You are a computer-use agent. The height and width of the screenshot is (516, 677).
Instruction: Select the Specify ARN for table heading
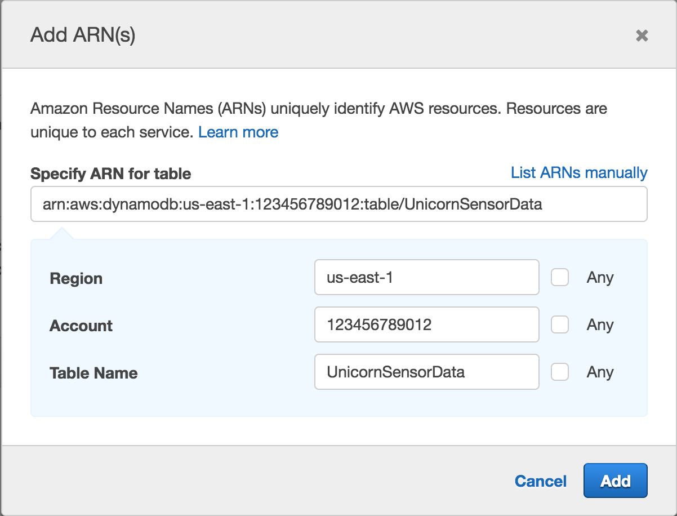tap(111, 174)
